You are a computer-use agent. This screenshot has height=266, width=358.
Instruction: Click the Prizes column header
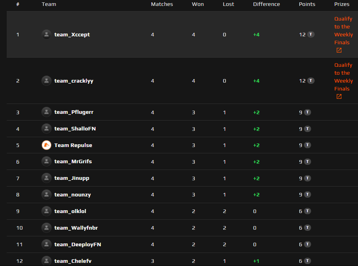(x=342, y=4)
